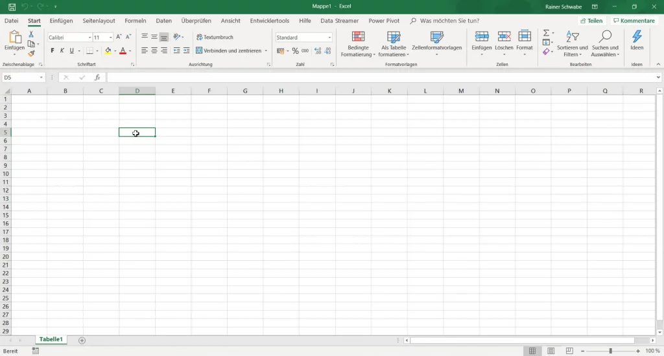Align text left horizontally
Viewport: 664px width, 356px height.
[145, 50]
